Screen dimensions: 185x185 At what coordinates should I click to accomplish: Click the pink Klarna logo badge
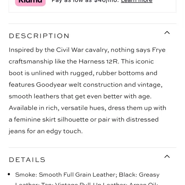(30, 2)
